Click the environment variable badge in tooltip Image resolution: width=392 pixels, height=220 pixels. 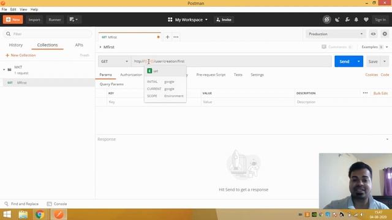(149, 71)
